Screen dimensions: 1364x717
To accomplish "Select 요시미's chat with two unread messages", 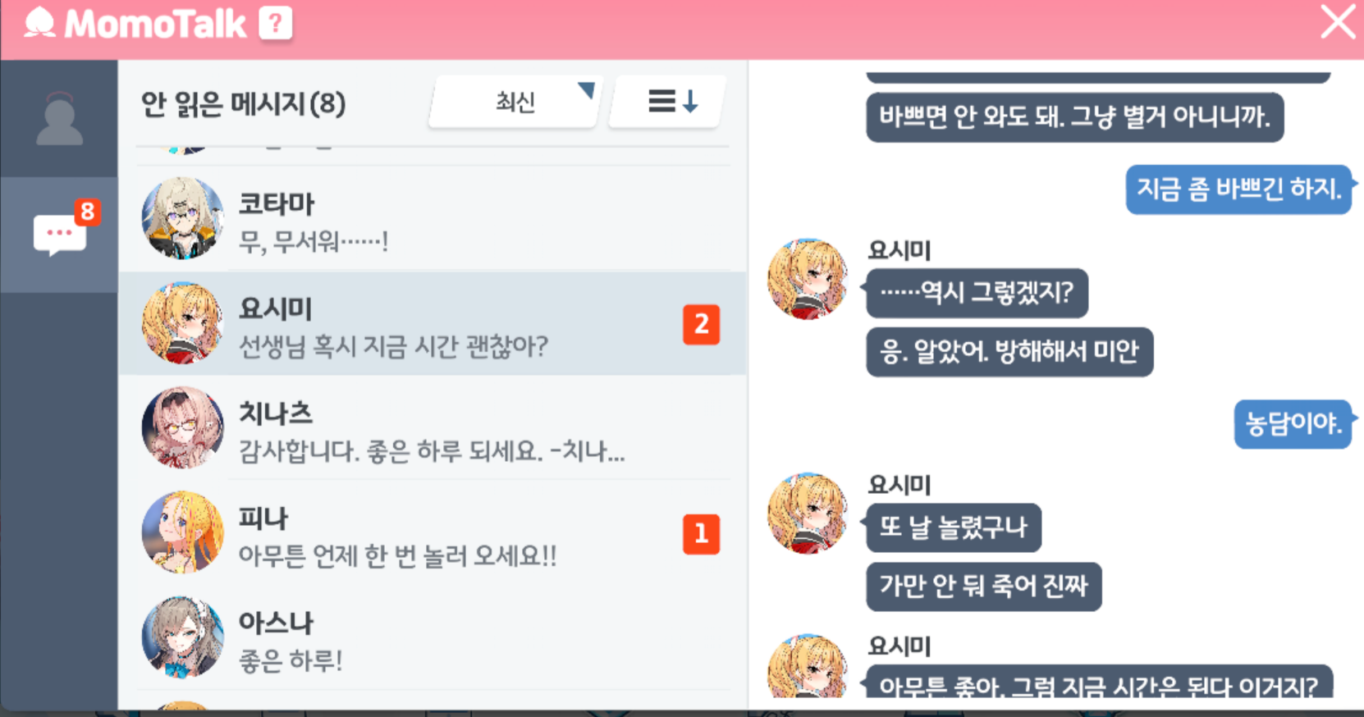I will tap(433, 324).
